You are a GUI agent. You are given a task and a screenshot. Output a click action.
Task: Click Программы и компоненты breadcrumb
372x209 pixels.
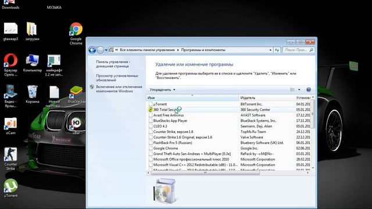tap(203, 50)
